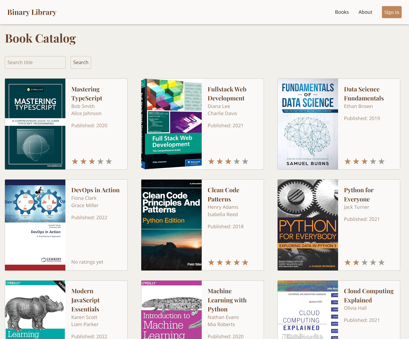Open the Books menu item
409x339 pixels.
click(x=342, y=12)
